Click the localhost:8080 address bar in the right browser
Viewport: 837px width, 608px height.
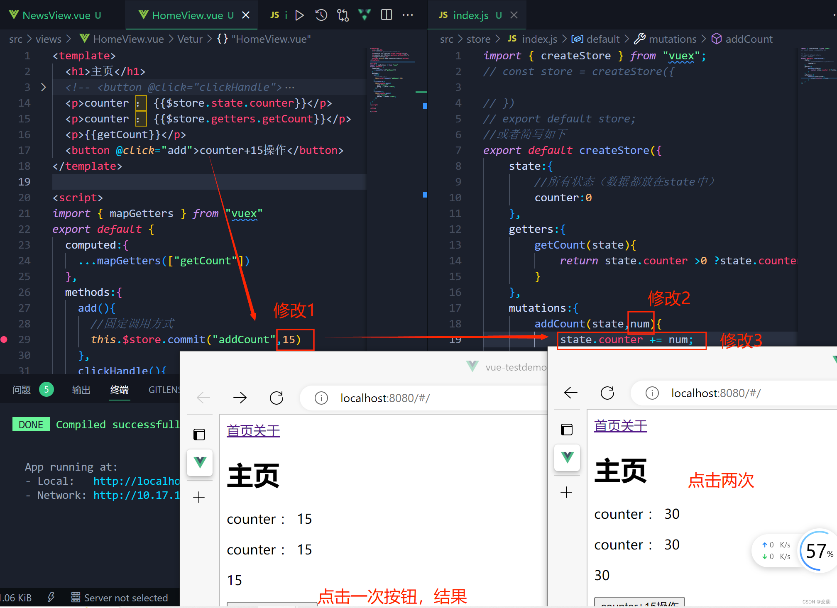716,393
